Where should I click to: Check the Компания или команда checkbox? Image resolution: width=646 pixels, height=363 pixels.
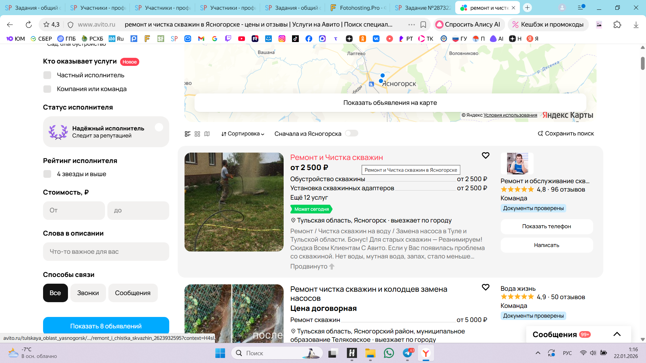(x=47, y=89)
